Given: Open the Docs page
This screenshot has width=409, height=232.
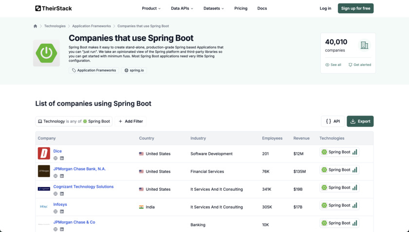Looking at the screenshot, I should tap(262, 8).
